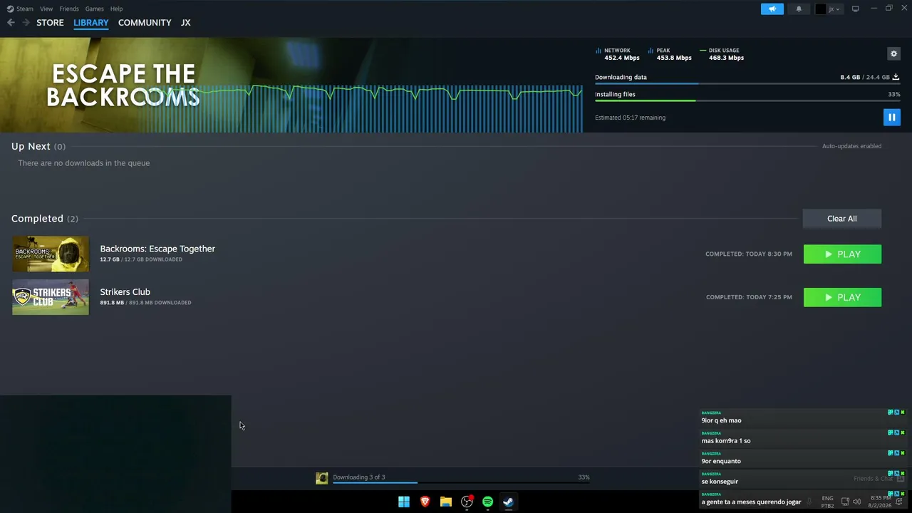Open the Windows Start menu
This screenshot has width=912, height=513.
point(404,502)
